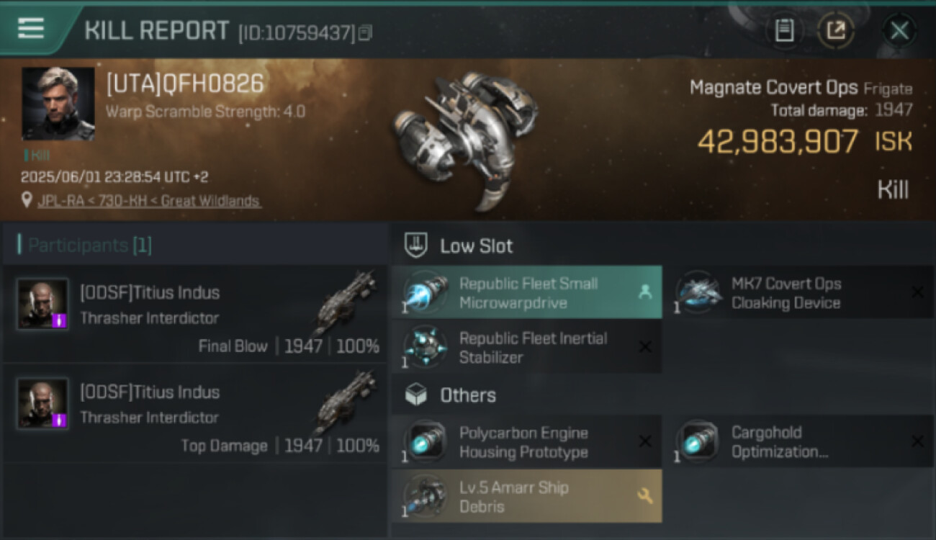Click the share export icon
936x540 pixels.
[x=836, y=30]
